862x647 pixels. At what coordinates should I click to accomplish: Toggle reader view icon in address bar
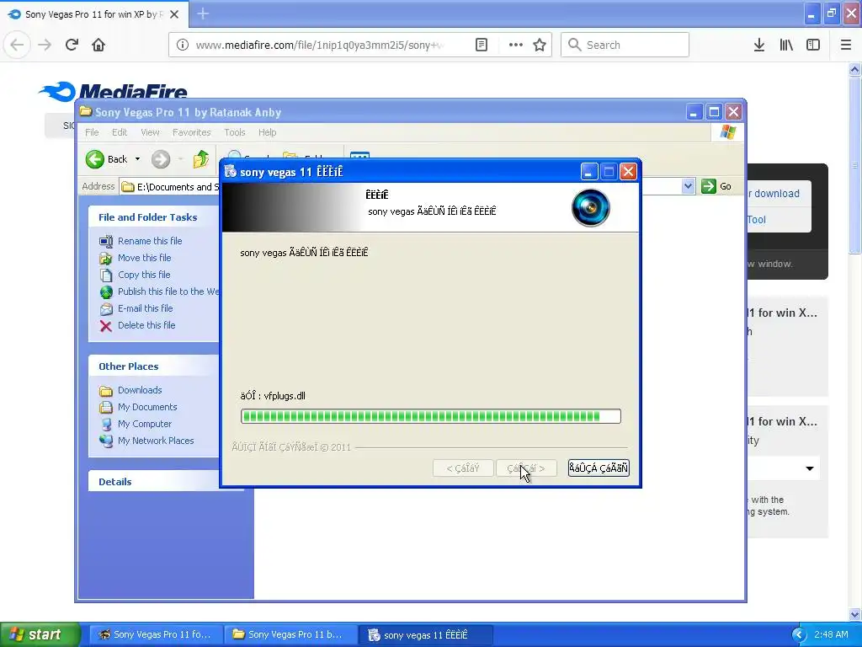point(481,45)
